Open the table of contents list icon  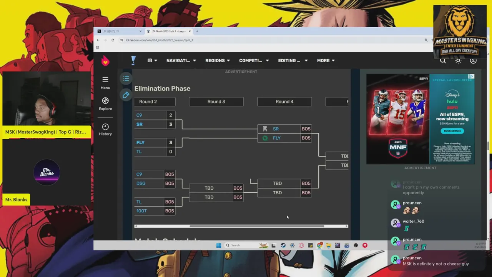click(126, 78)
